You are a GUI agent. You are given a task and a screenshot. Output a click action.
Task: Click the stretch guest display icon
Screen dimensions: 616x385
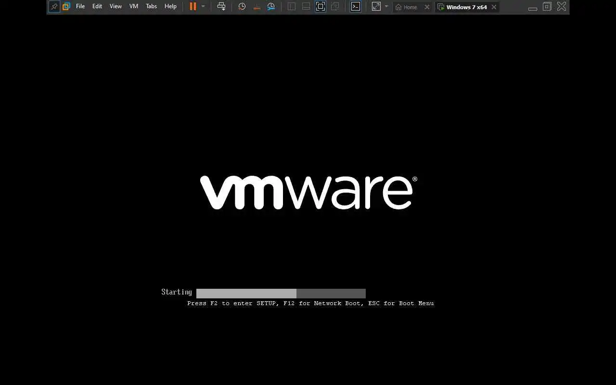point(376,7)
